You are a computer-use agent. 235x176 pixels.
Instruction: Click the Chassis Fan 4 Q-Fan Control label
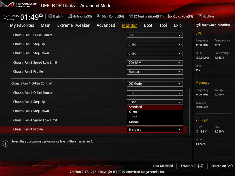coord(31,83)
